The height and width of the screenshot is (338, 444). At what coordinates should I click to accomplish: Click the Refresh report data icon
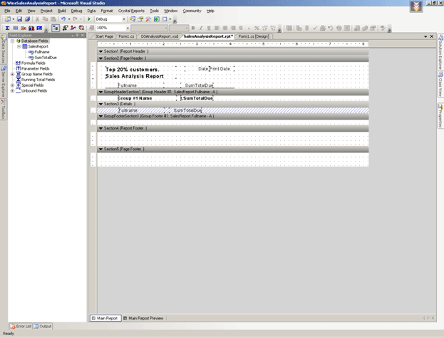81,28
